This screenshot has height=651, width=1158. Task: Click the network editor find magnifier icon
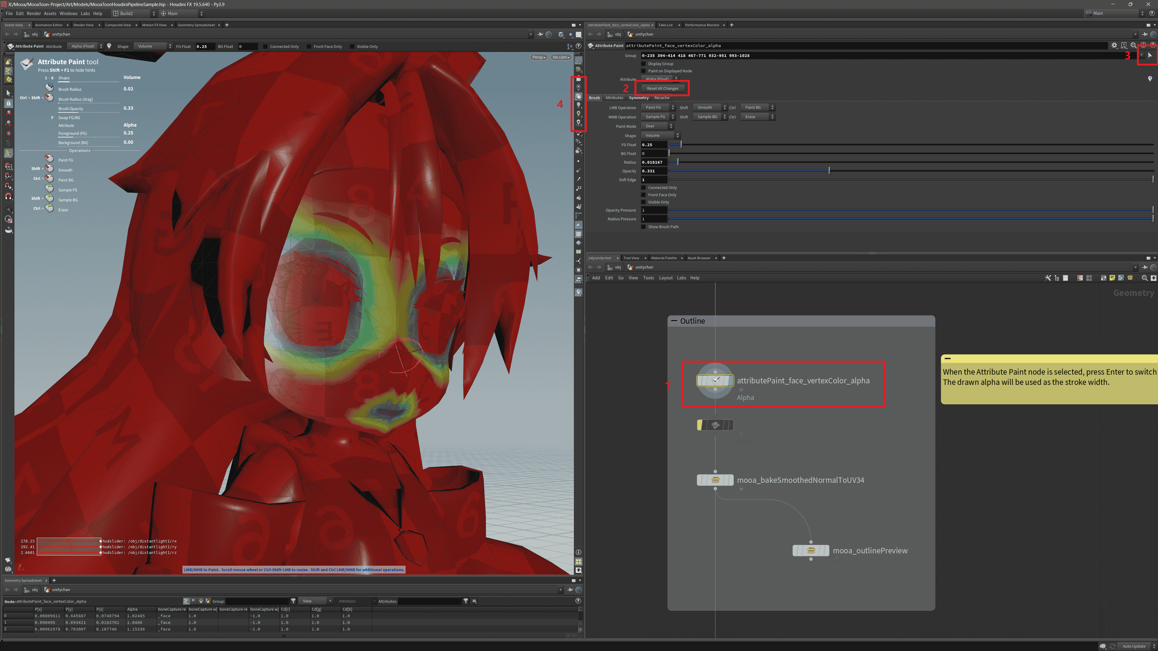(x=1144, y=278)
